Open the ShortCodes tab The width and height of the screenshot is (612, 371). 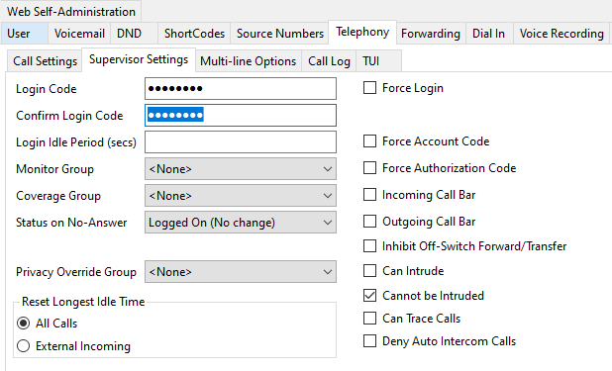click(x=194, y=34)
